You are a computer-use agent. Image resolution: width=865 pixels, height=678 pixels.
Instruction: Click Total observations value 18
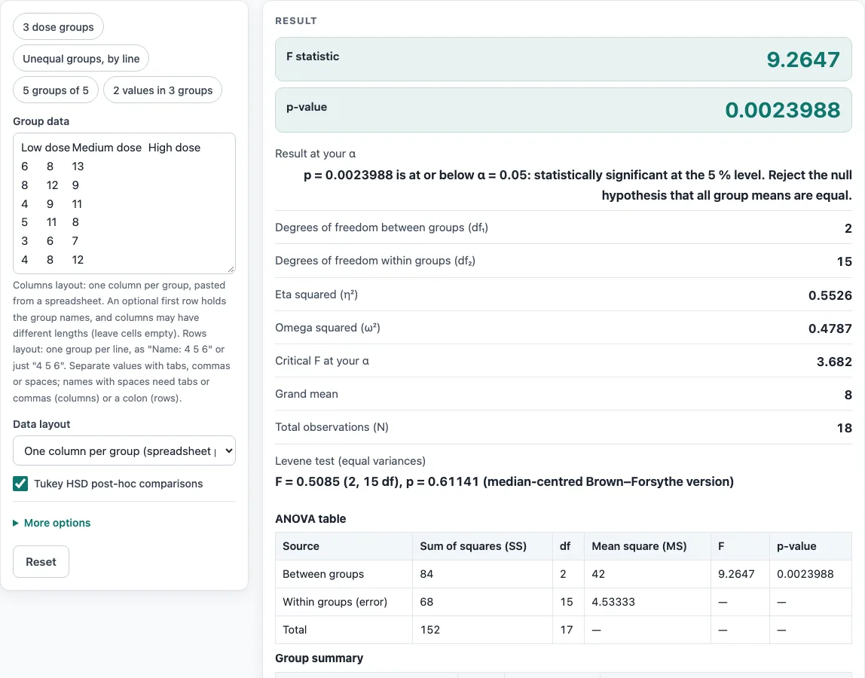(x=844, y=428)
